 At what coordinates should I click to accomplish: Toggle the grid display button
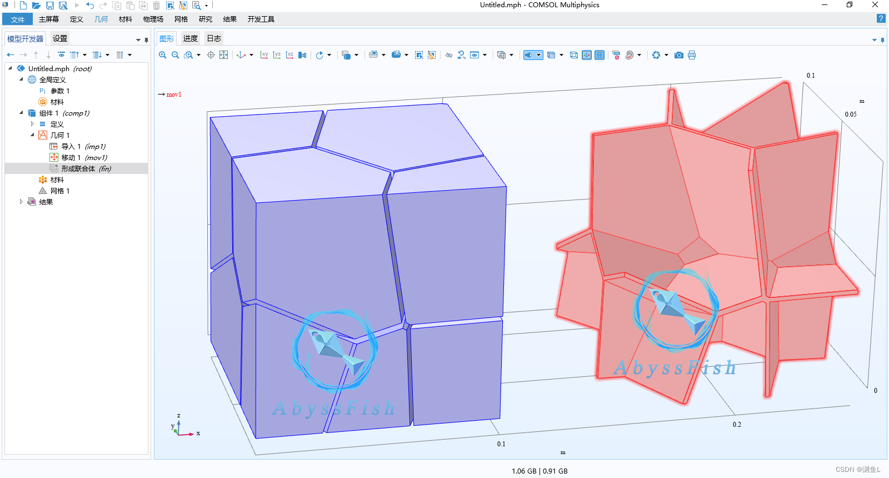600,55
